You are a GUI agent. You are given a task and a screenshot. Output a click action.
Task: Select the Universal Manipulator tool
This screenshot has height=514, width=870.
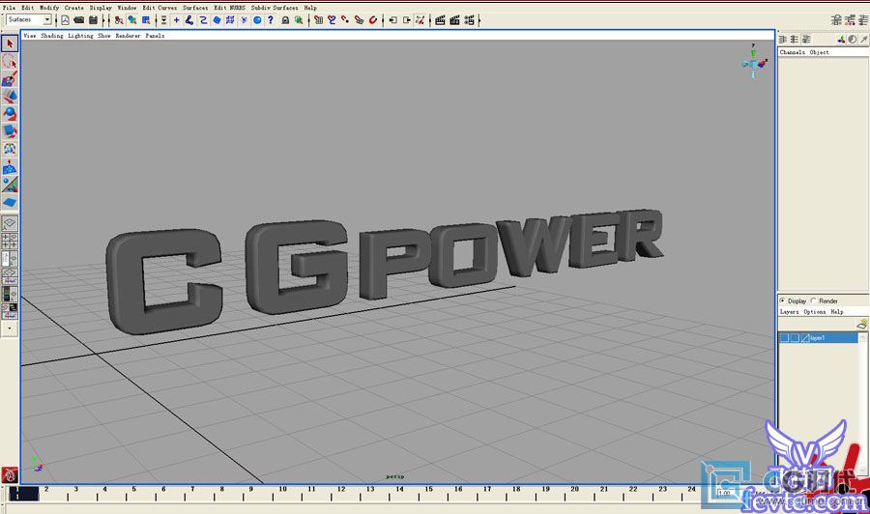click(x=10, y=149)
